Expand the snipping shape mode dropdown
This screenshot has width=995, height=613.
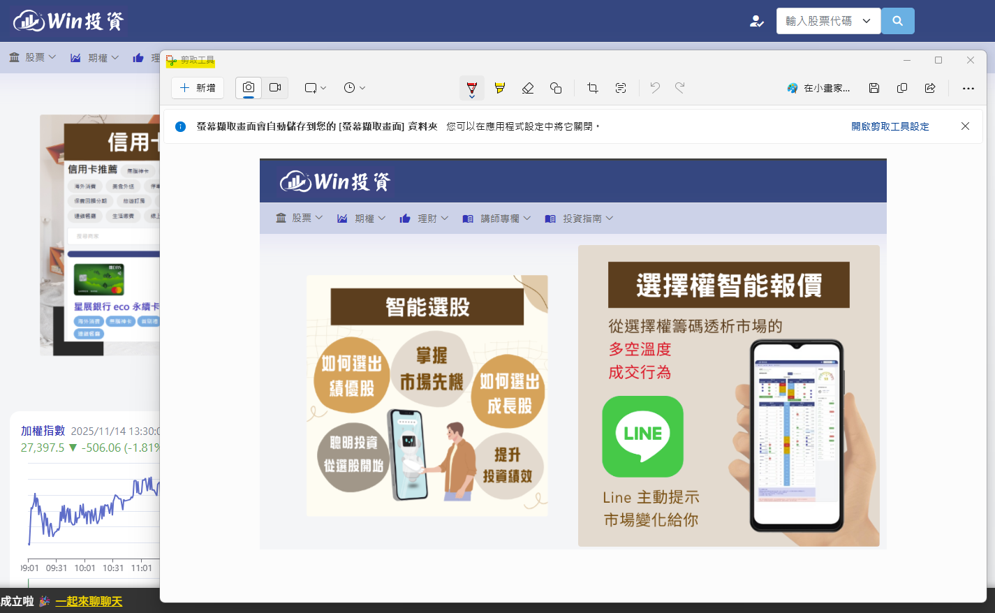(x=316, y=88)
